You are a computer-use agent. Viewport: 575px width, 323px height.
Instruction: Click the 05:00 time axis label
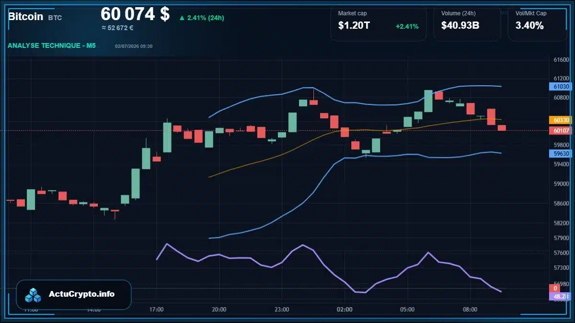pyautogui.click(x=407, y=310)
